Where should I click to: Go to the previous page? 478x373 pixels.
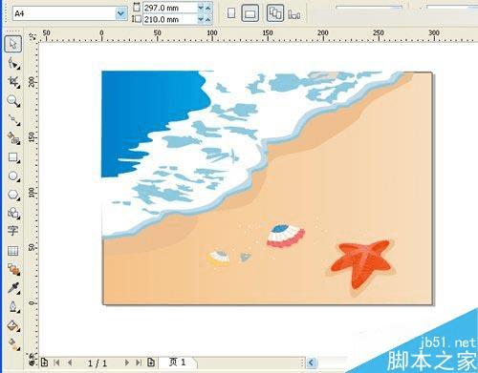pos(70,363)
